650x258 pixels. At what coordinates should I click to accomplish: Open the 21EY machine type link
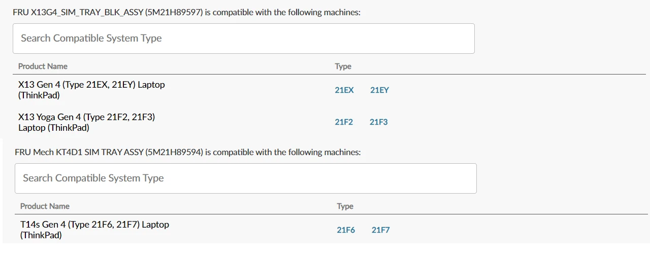point(379,90)
